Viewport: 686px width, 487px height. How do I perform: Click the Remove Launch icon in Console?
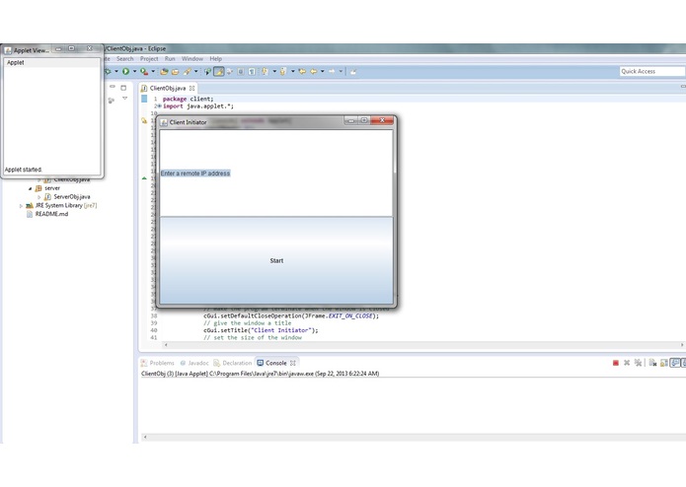click(x=627, y=363)
